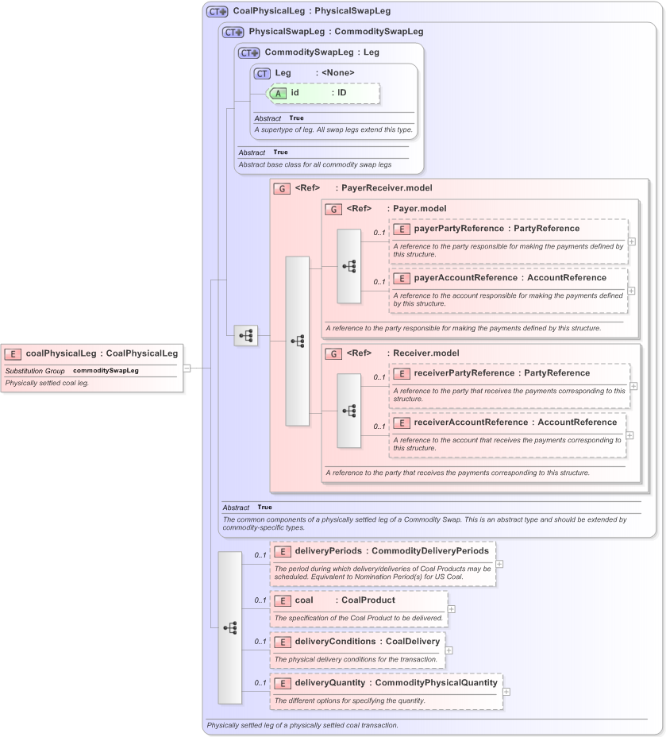This screenshot has width=666, height=737.
Task: Click the coal : CoalProduct label
Action: point(345,600)
